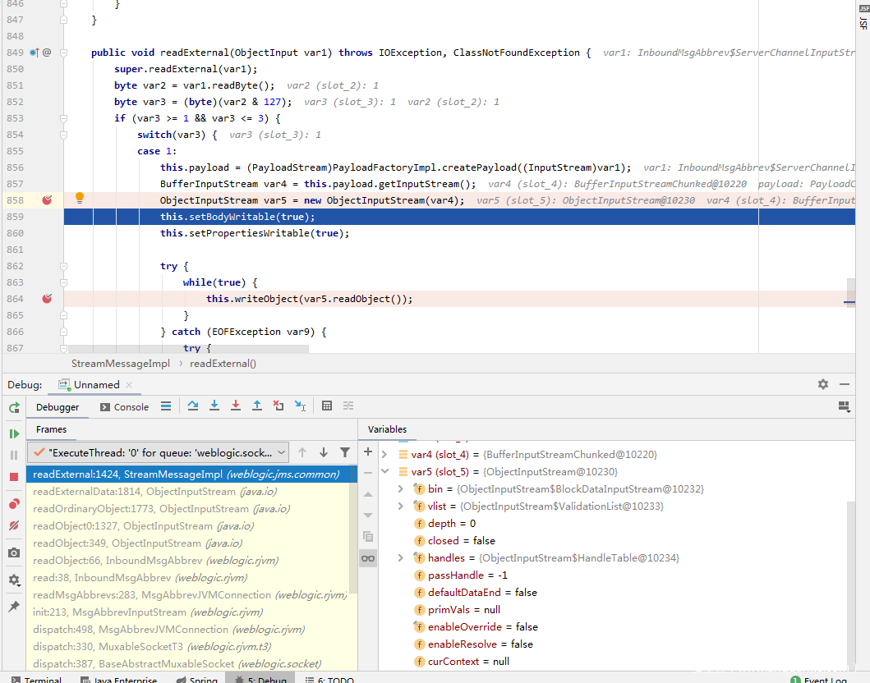Toggle Mute Breakpoints in debug sidebar

click(14, 525)
